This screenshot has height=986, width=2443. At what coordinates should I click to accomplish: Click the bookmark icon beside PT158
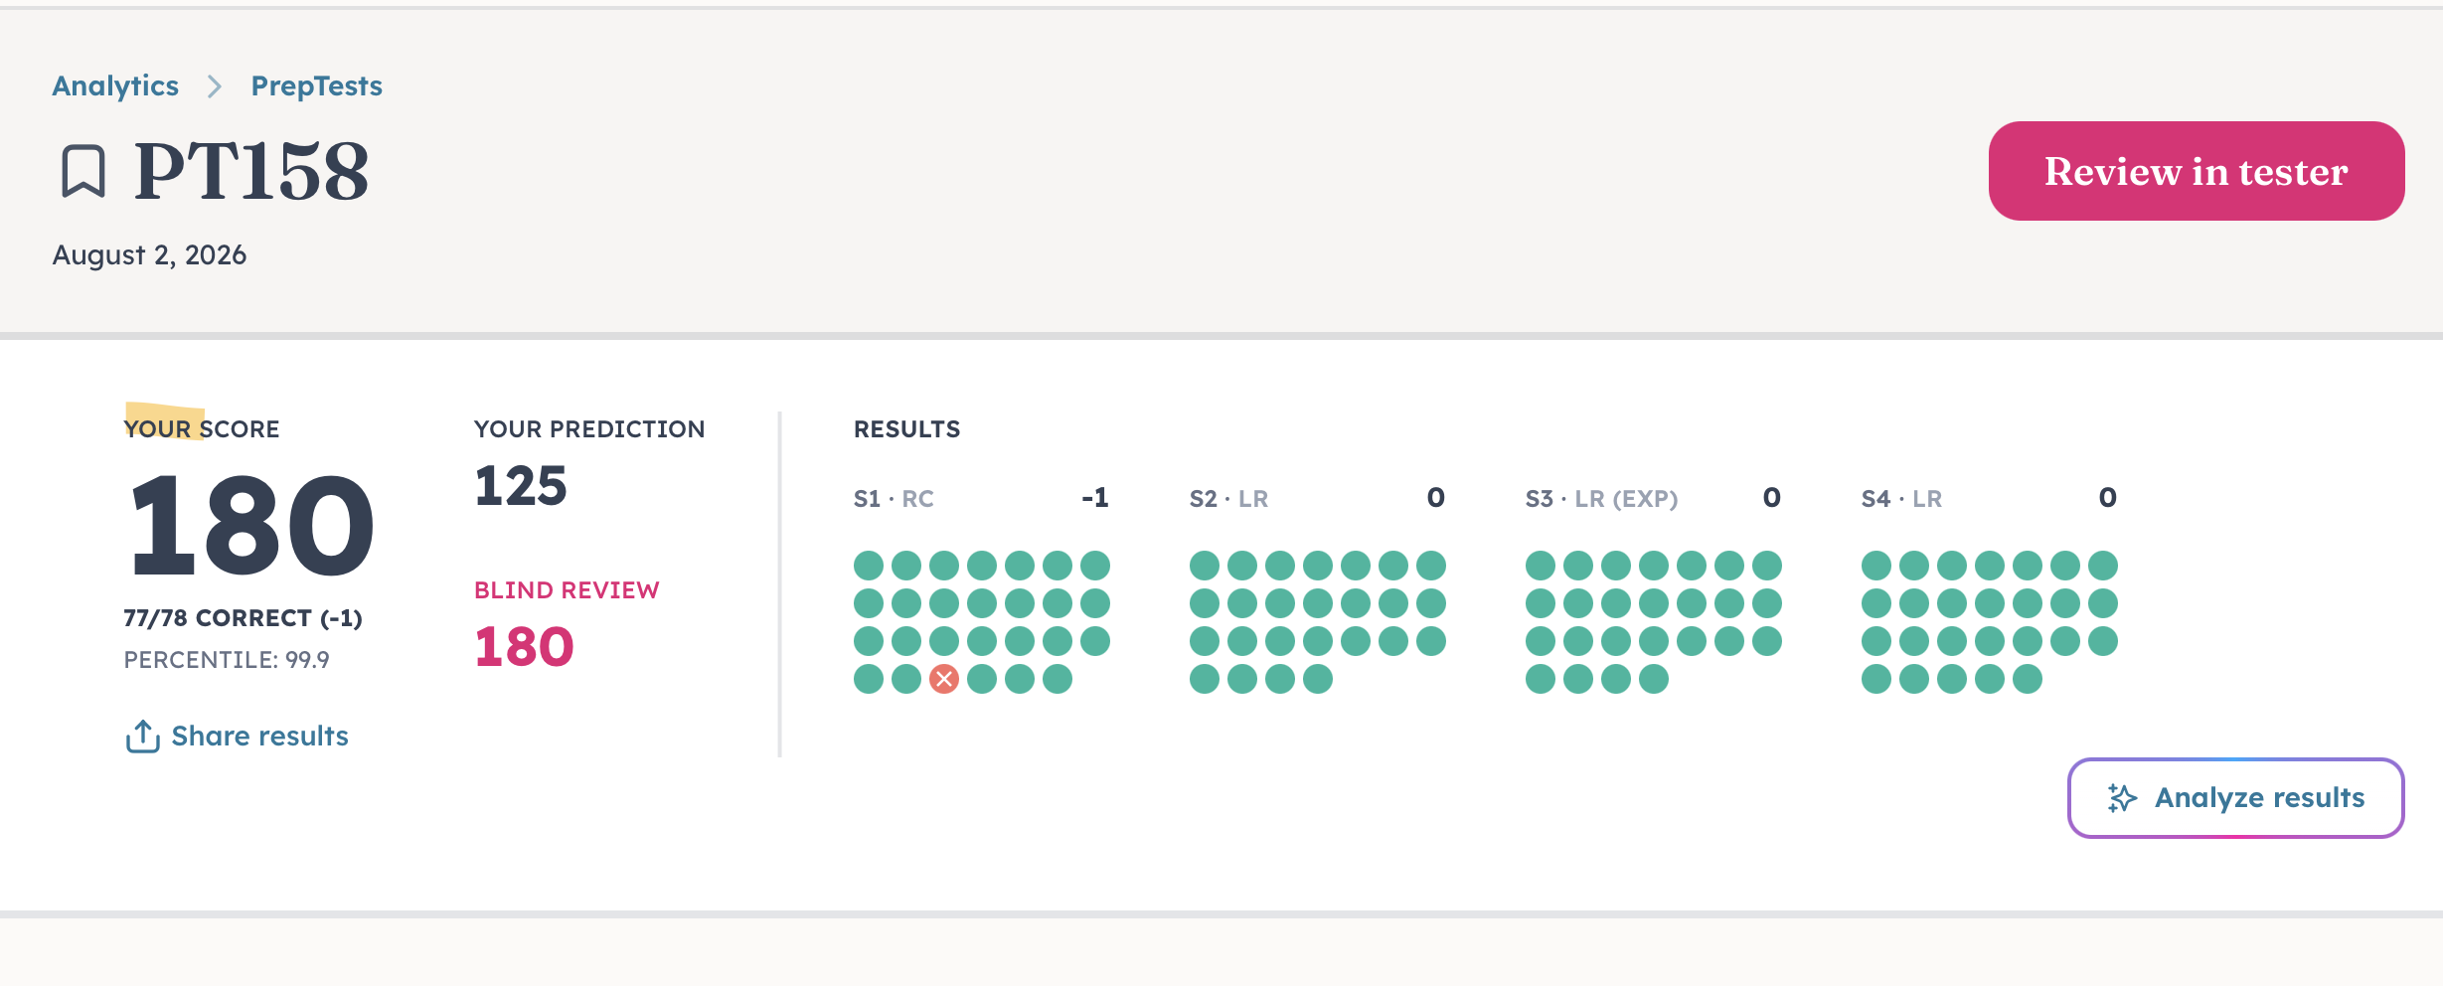coord(83,171)
